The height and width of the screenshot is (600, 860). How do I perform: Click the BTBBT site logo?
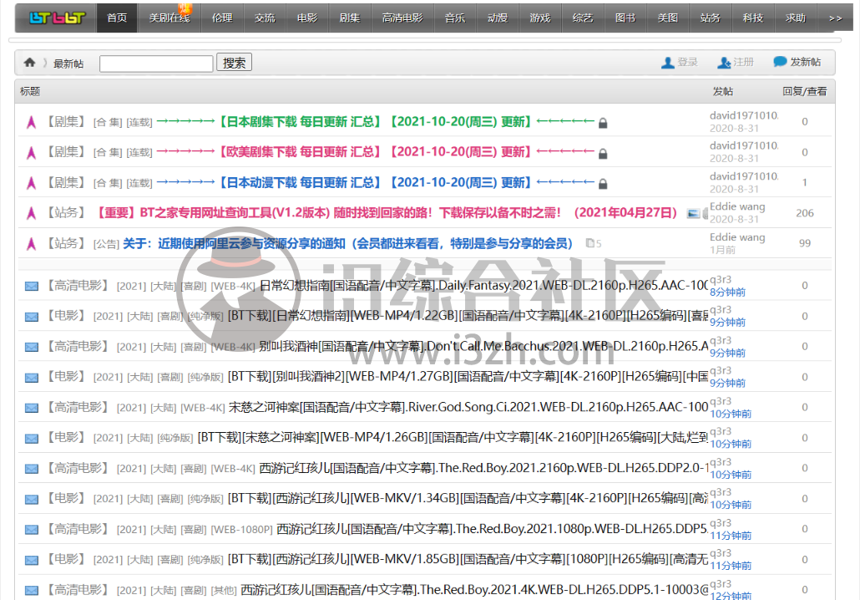[x=57, y=18]
